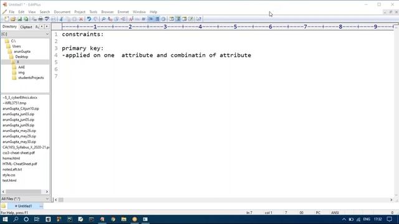Viewport: 399px width, 224px height.
Task: Click the editor horizontal scrollbar thumb
Action: (61, 200)
